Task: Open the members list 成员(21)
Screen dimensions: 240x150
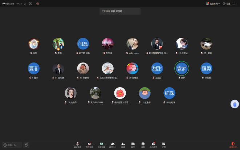Action: click(113, 145)
